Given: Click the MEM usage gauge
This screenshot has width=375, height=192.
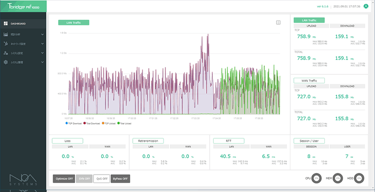Looking at the screenshot, I should tap(337, 178).
